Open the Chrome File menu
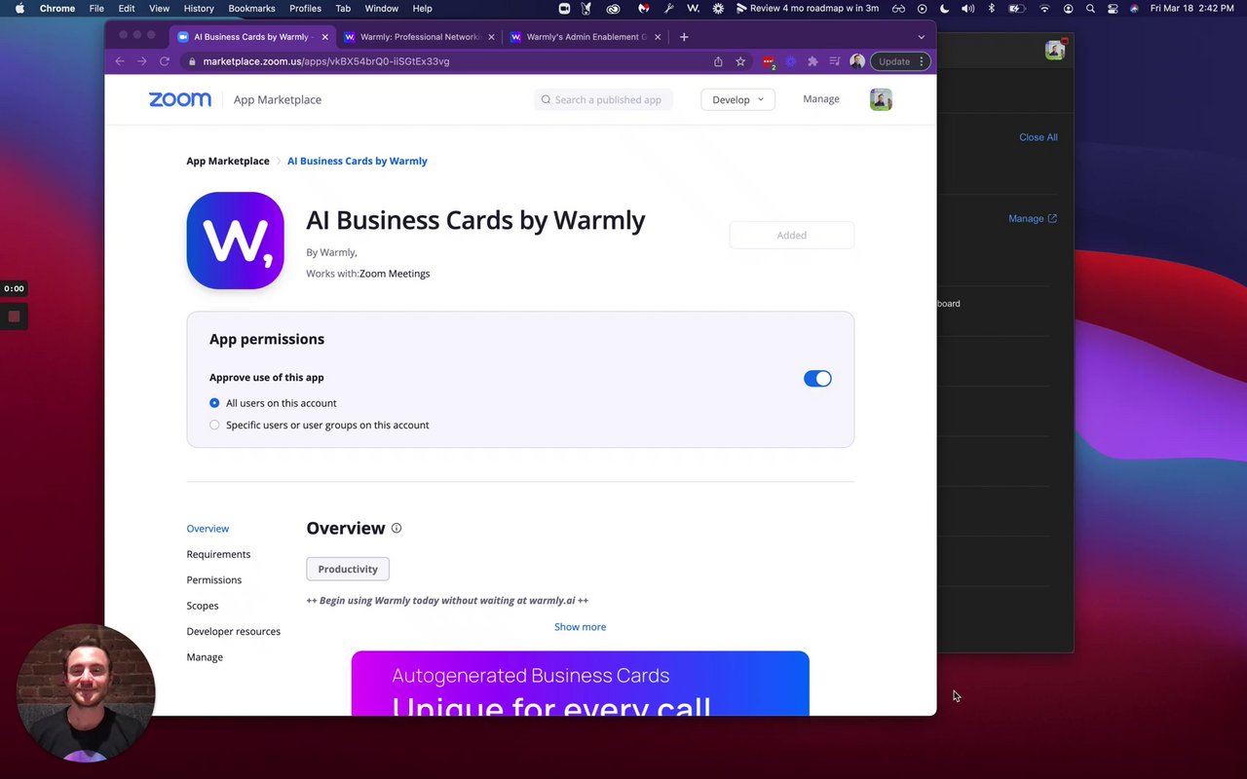Image resolution: width=1247 pixels, height=779 pixels. pos(96,8)
